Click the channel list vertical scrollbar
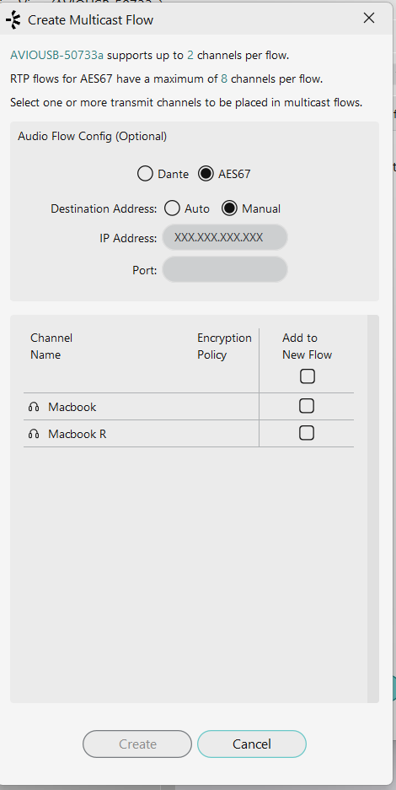 pos(373,509)
